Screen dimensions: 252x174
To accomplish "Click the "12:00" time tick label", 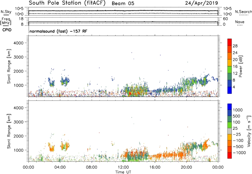I will (123, 167).
